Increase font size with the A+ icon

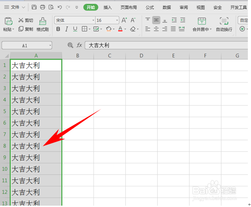(x=124, y=20)
